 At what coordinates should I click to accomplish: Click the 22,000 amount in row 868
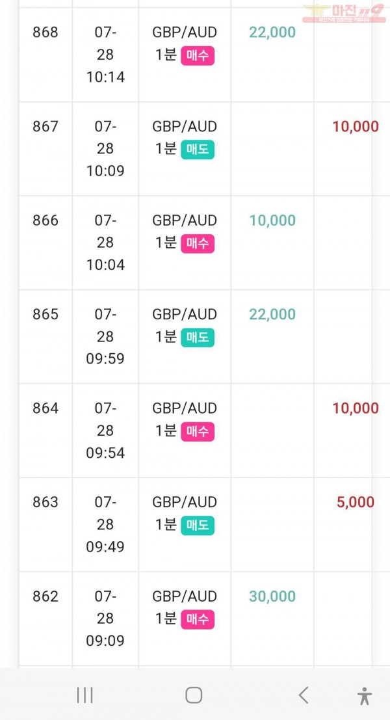272,33
